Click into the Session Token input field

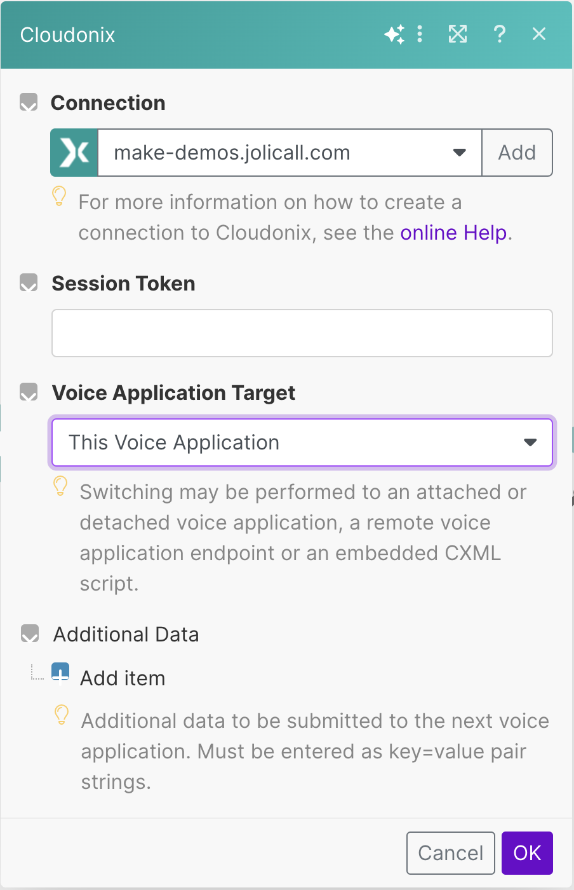coord(302,333)
